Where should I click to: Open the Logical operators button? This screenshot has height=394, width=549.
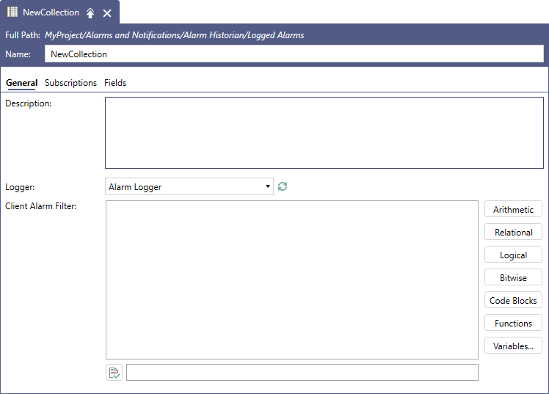[x=513, y=255]
